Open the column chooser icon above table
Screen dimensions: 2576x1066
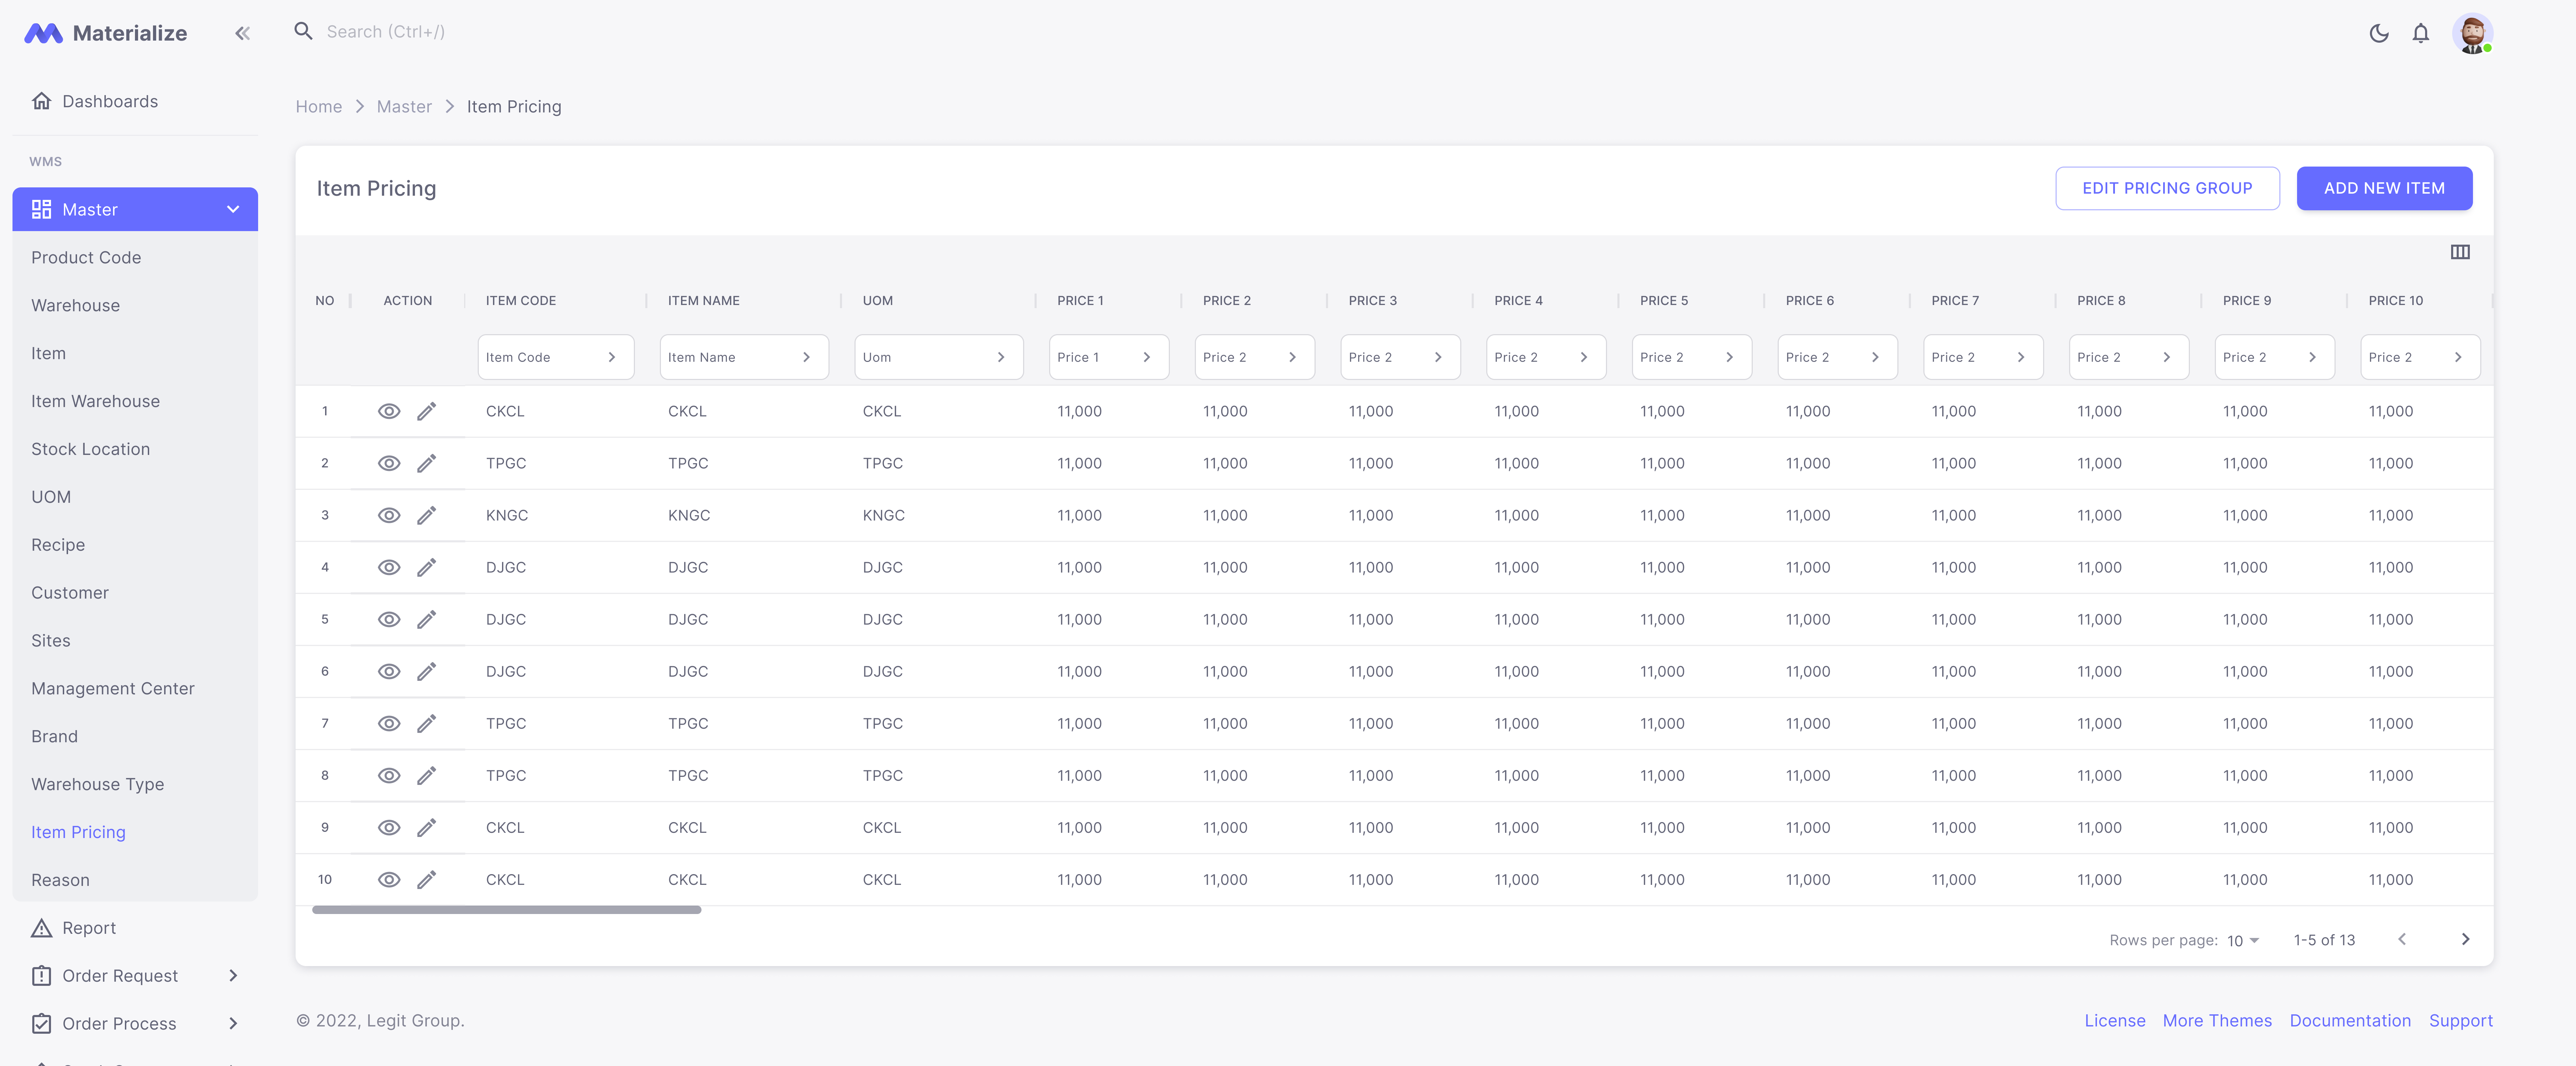pyautogui.click(x=2460, y=252)
